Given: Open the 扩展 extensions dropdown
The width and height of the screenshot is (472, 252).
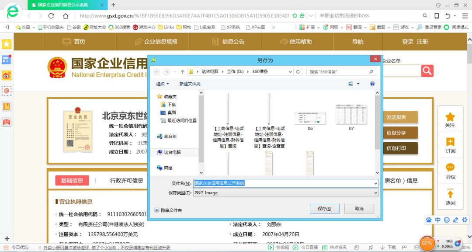Looking at the screenshot, I should click(x=309, y=27).
